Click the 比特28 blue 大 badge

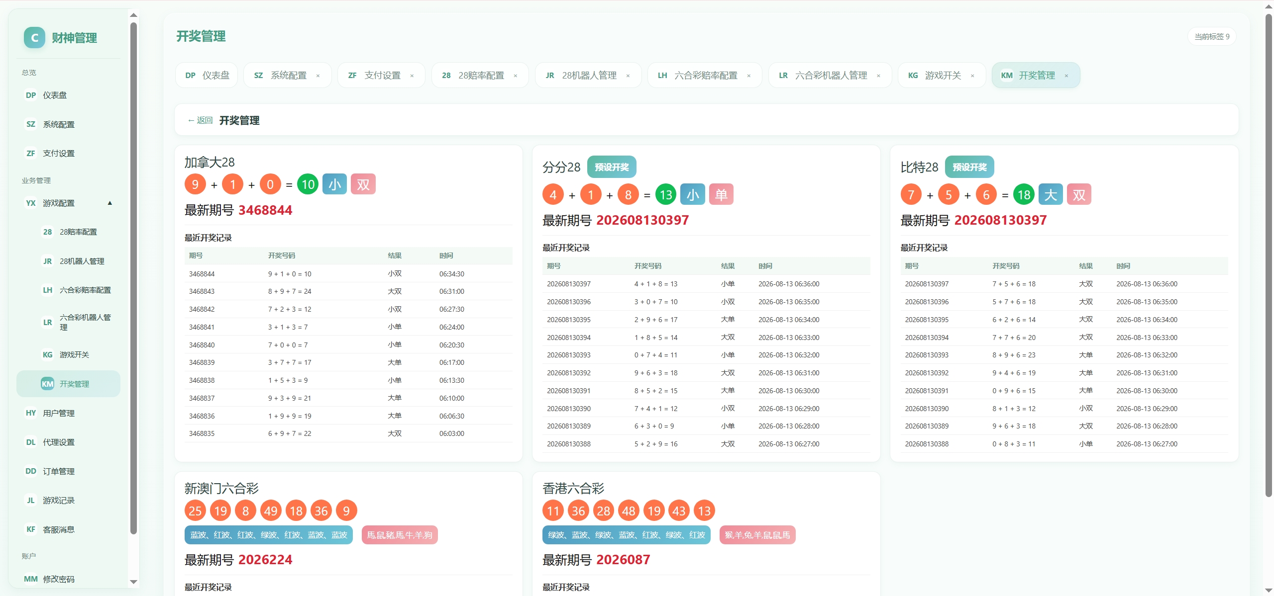click(1051, 194)
